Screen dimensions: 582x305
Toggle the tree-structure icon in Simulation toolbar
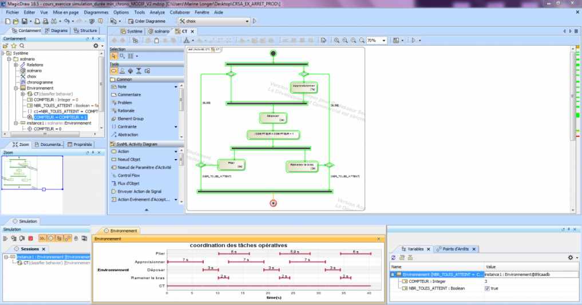(x=59, y=238)
